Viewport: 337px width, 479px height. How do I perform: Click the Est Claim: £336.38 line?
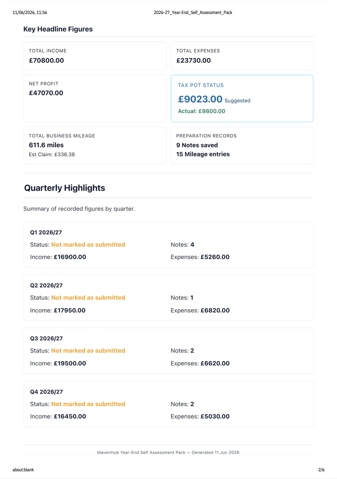52,155
